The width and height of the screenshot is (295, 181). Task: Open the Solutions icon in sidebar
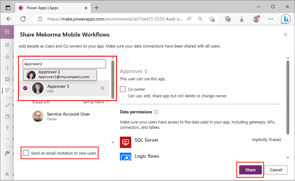7,117
